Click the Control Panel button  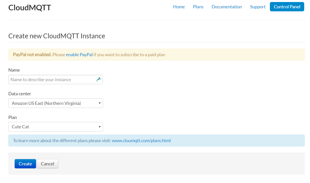(x=287, y=7)
